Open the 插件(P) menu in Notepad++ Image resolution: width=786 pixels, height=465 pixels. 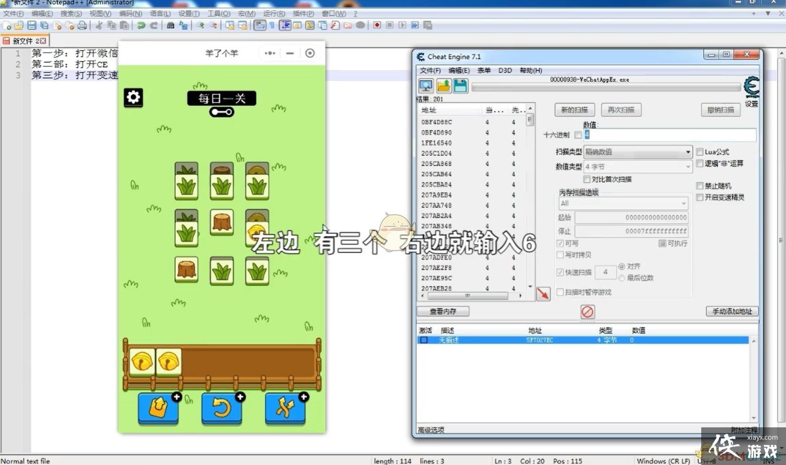[303, 14]
